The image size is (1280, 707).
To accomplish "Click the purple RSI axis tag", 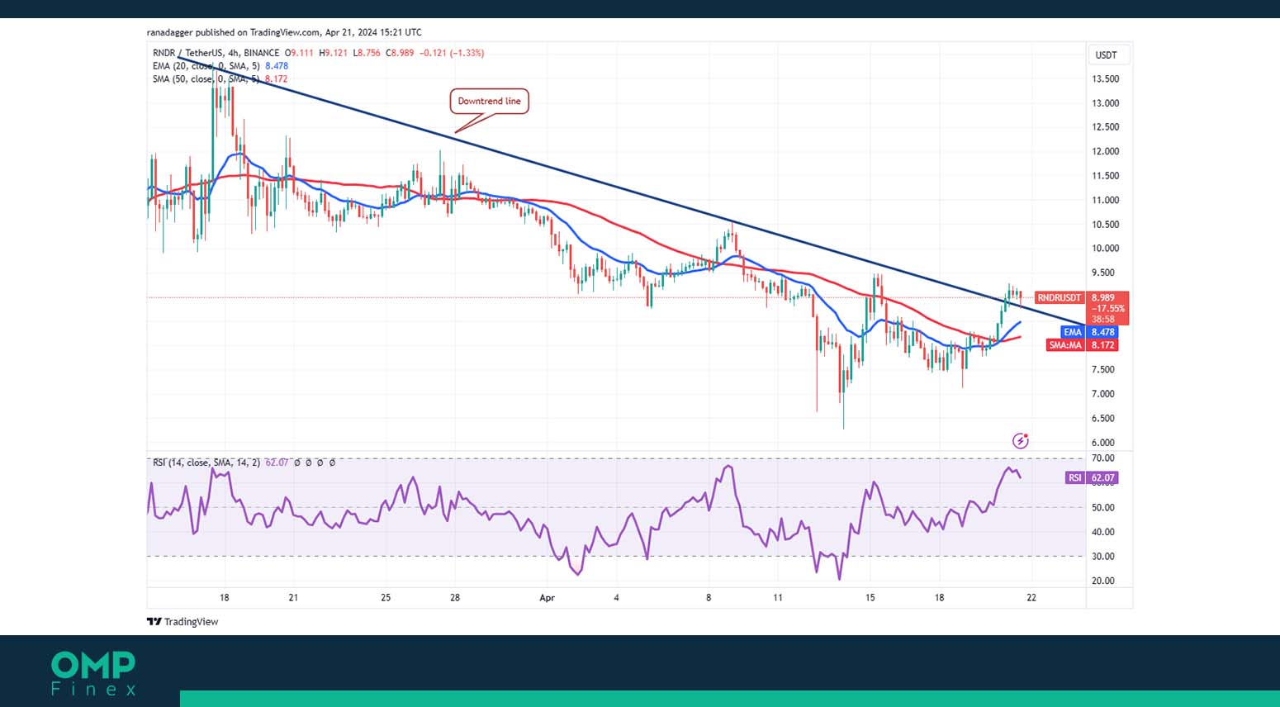I will click(1074, 477).
